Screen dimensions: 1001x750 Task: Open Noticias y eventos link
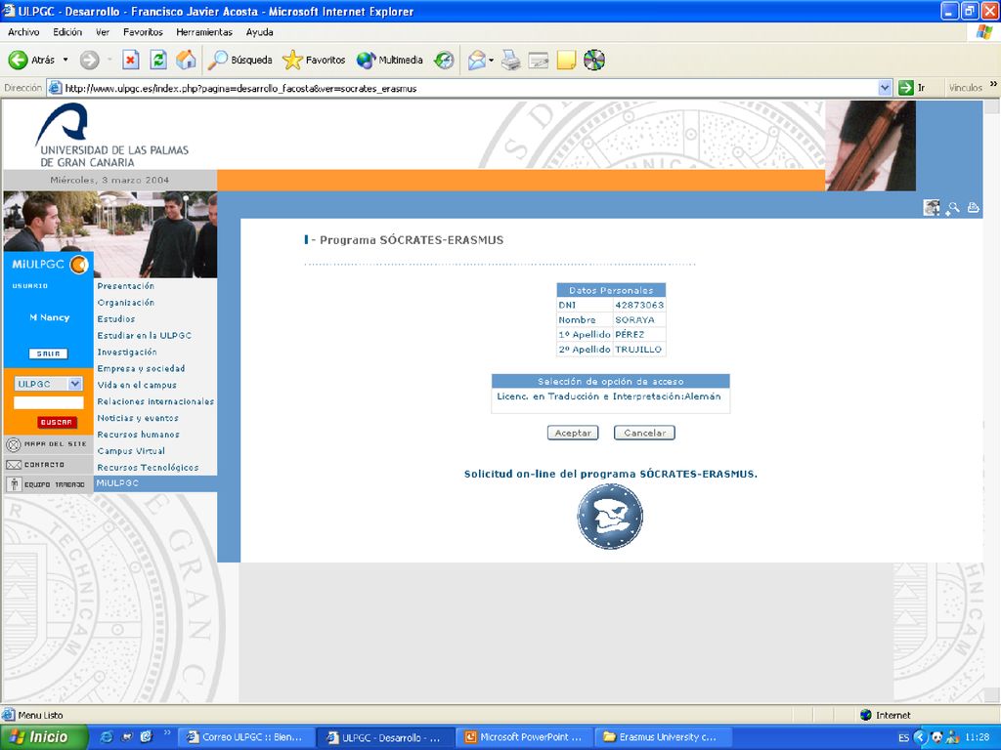138,418
